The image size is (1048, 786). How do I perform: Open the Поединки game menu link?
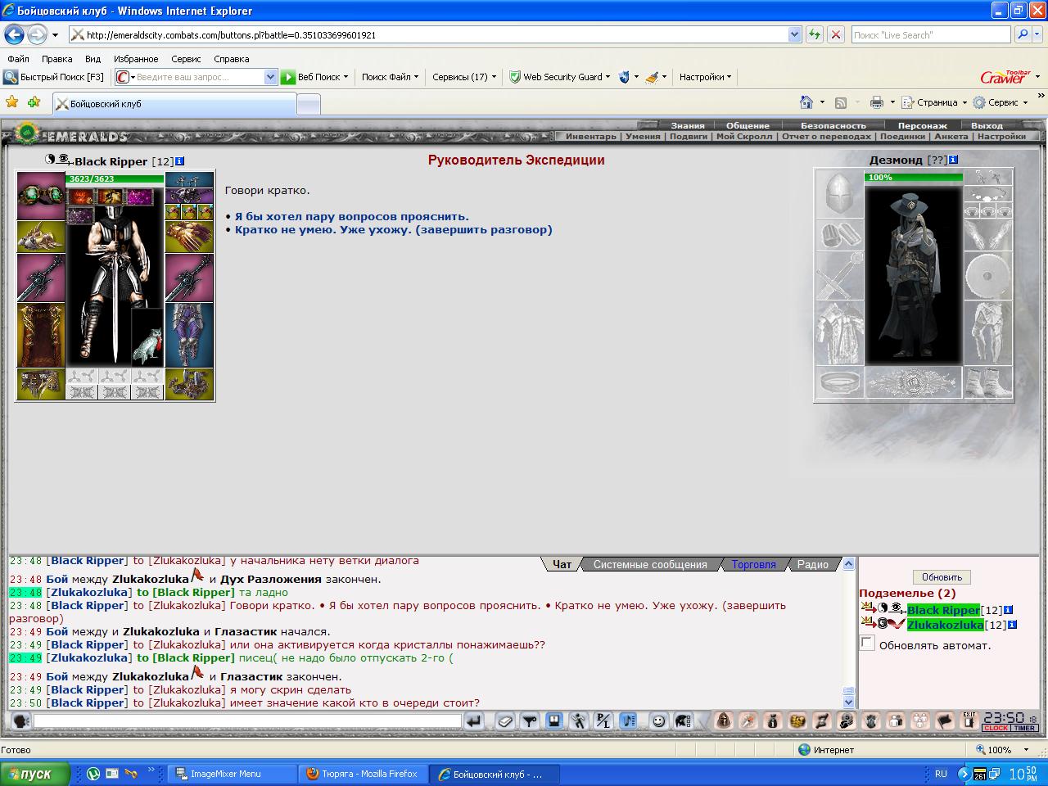coord(902,137)
